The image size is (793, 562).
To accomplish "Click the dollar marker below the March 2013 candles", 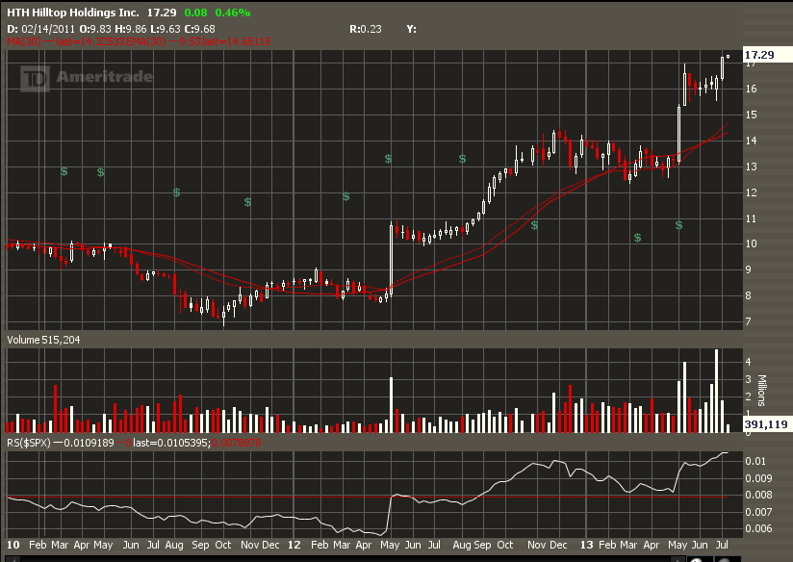I will point(638,237).
